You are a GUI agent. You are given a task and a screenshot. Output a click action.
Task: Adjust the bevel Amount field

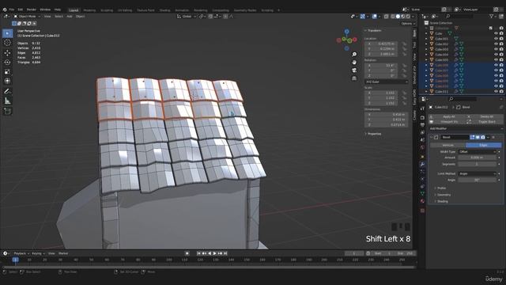pos(477,158)
